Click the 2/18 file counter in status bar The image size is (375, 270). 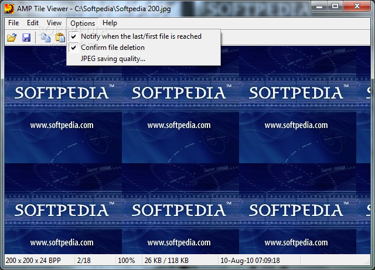pos(84,261)
